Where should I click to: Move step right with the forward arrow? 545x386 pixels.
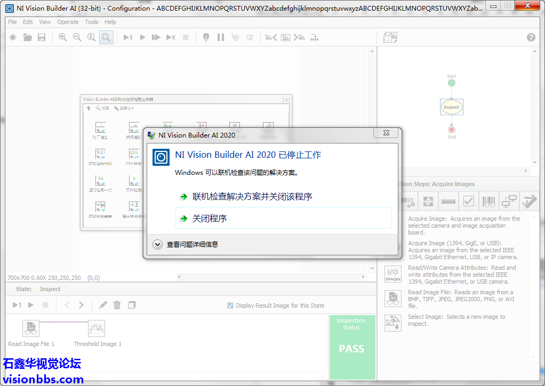point(81,305)
